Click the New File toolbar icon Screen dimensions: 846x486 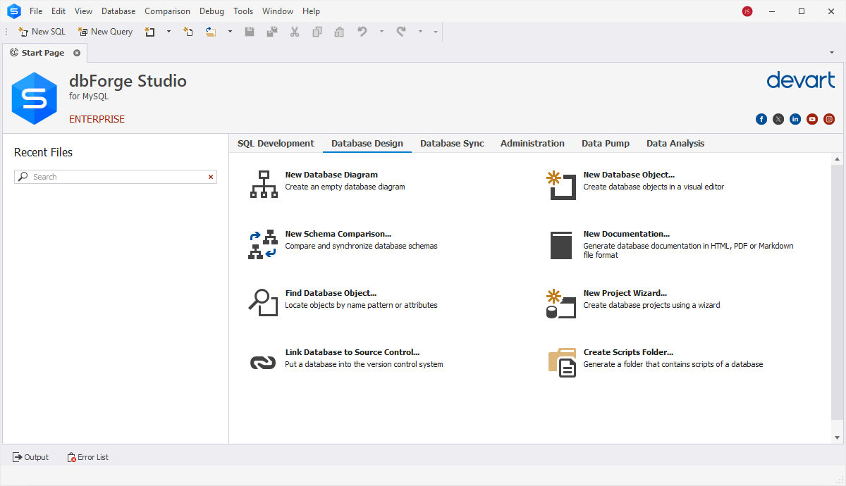coord(188,32)
